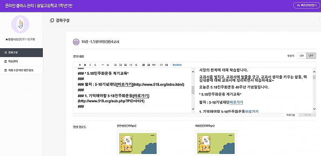This screenshot has height=156, width=321.
Task: Switch editor to WYSIWYG mode tab
Action: click(307, 115)
